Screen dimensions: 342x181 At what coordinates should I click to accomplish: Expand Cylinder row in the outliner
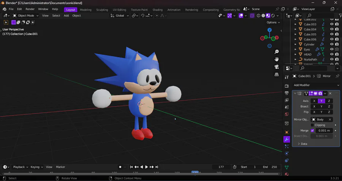pos(295,44)
